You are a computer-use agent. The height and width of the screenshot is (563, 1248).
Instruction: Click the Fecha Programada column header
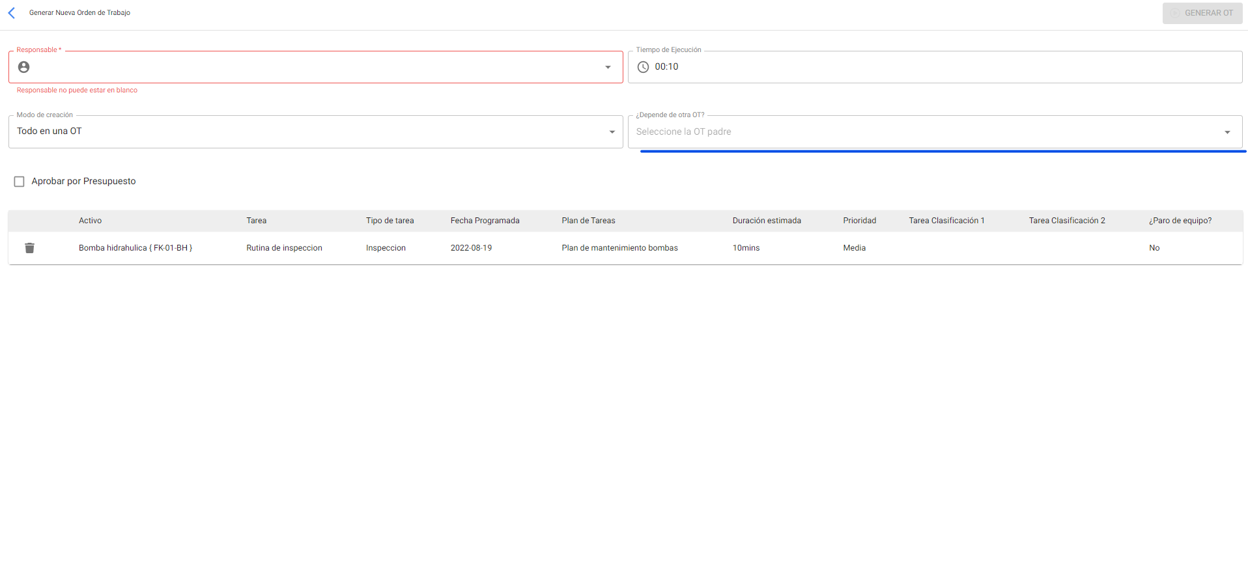pos(485,221)
